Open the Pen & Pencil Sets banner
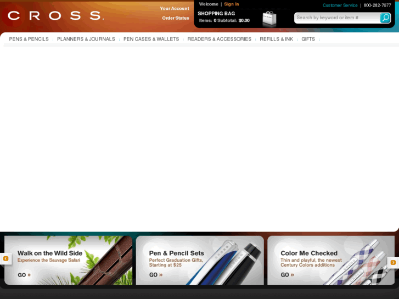The height and width of the screenshot is (299, 399). pos(200,260)
